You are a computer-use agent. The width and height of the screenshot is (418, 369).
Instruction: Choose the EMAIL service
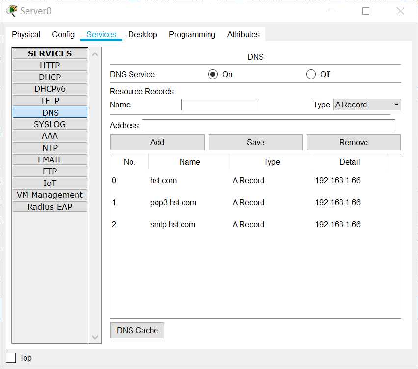[50, 159]
